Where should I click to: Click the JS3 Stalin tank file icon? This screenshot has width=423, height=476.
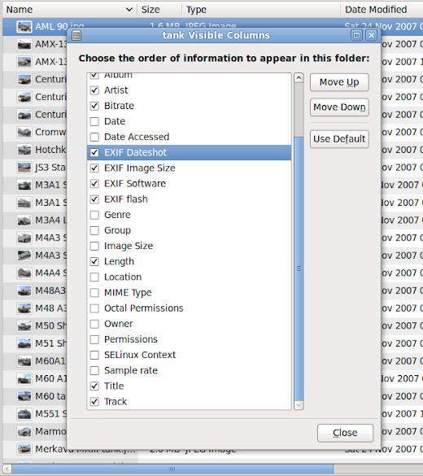coord(24,168)
